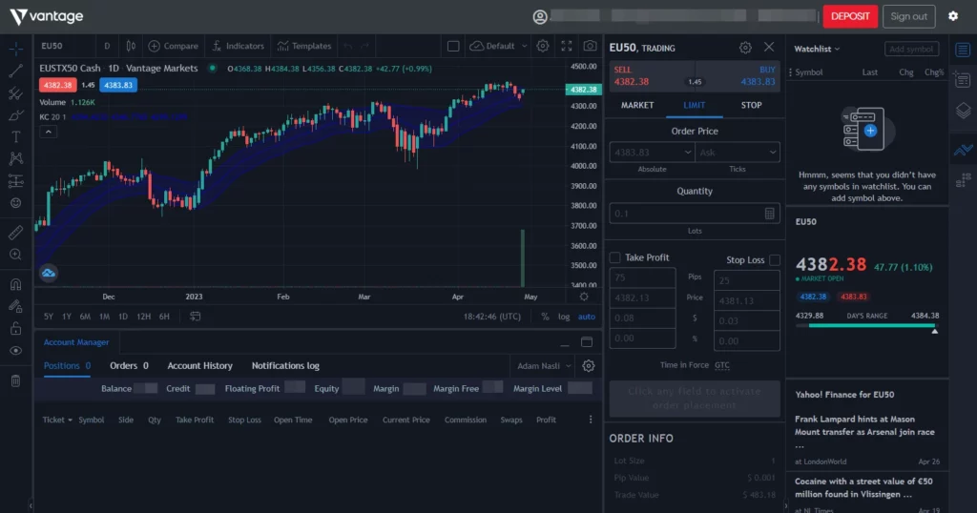
Task: Open the Watchlist dropdown menu
Action: 817,49
